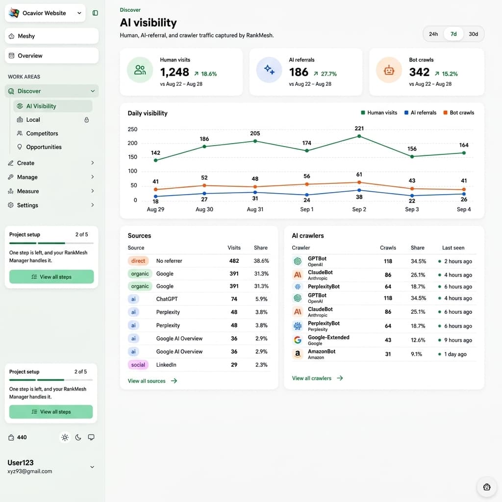Image resolution: width=502 pixels, height=502 pixels.
Task: Click the Discover breadcrumb label
Action: point(130,10)
